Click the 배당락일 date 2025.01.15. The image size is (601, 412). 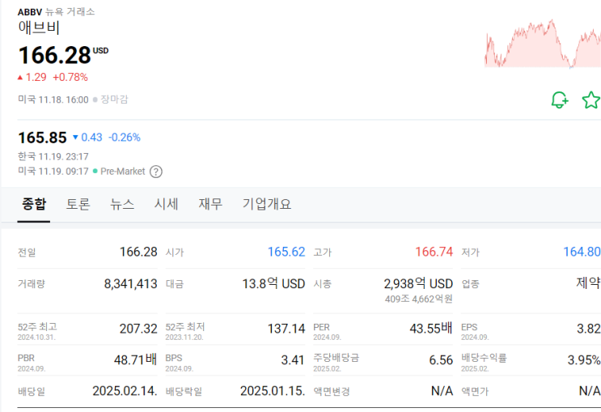tap(273, 391)
